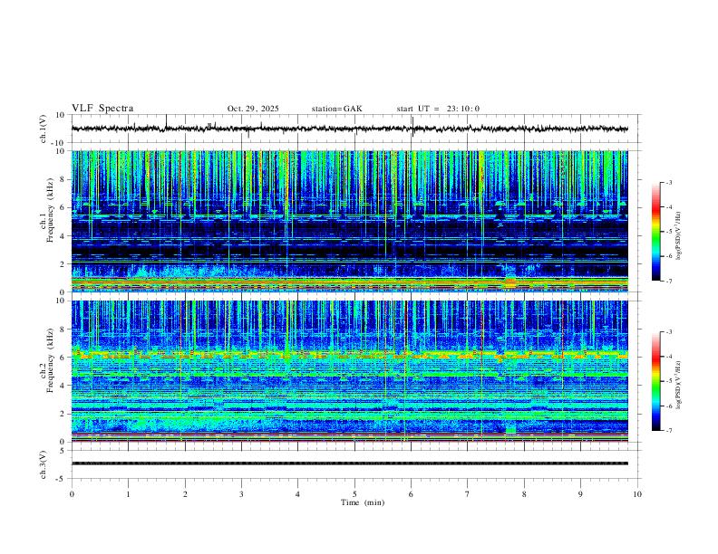Click the upper log(PSD) colorbar label
Screen dimensions: 718x554
(x=679, y=236)
